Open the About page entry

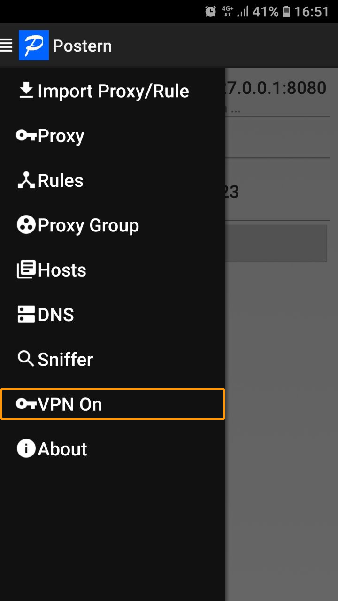point(113,449)
